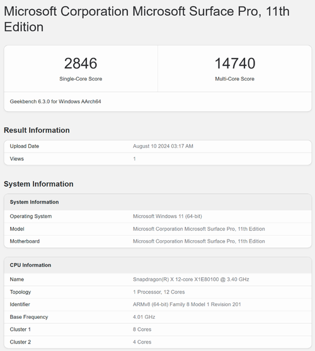Click the Result Information heading
315x351 pixels.
pyautogui.click(x=37, y=130)
